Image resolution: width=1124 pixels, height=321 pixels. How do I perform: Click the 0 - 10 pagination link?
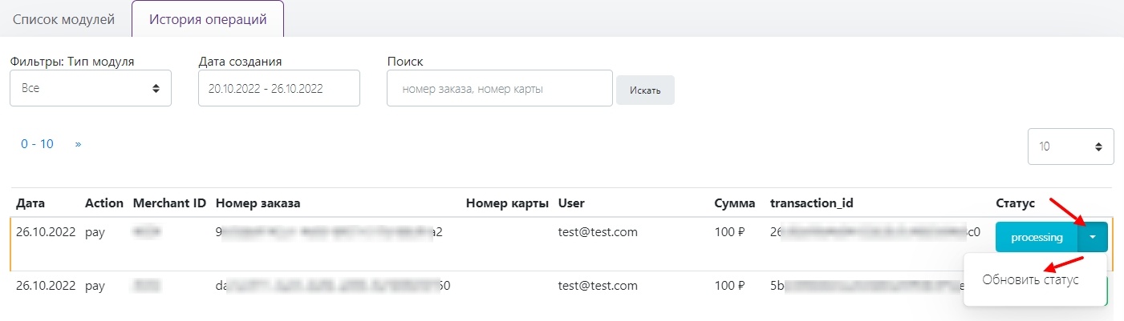pyautogui.click(x=37, y=144)
